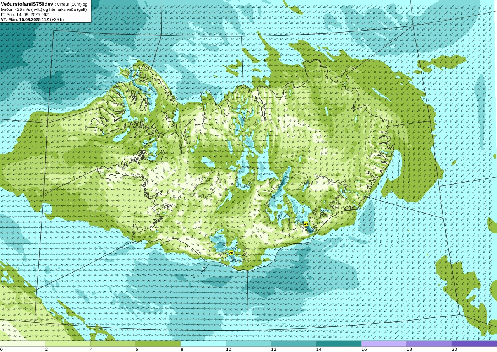
Task: Click the 'IT: Sun. 14. 09. 2025 06Z' line
Action: [24, 14]
